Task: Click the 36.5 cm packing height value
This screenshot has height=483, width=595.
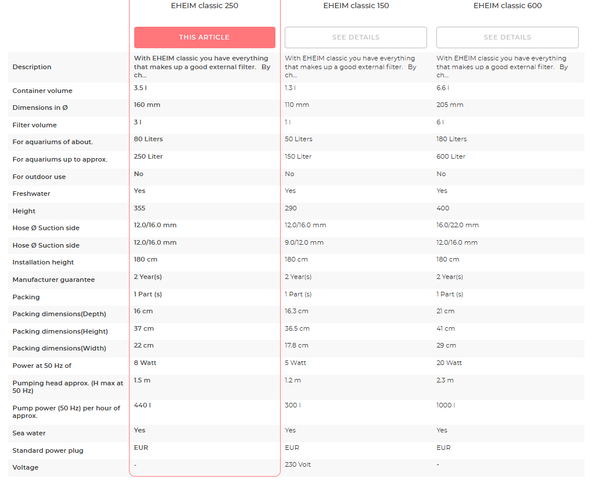Action: point(297,328)
